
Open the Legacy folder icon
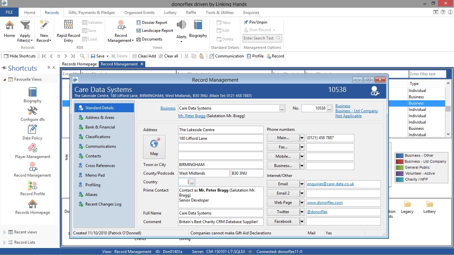(x=407, y=204)
